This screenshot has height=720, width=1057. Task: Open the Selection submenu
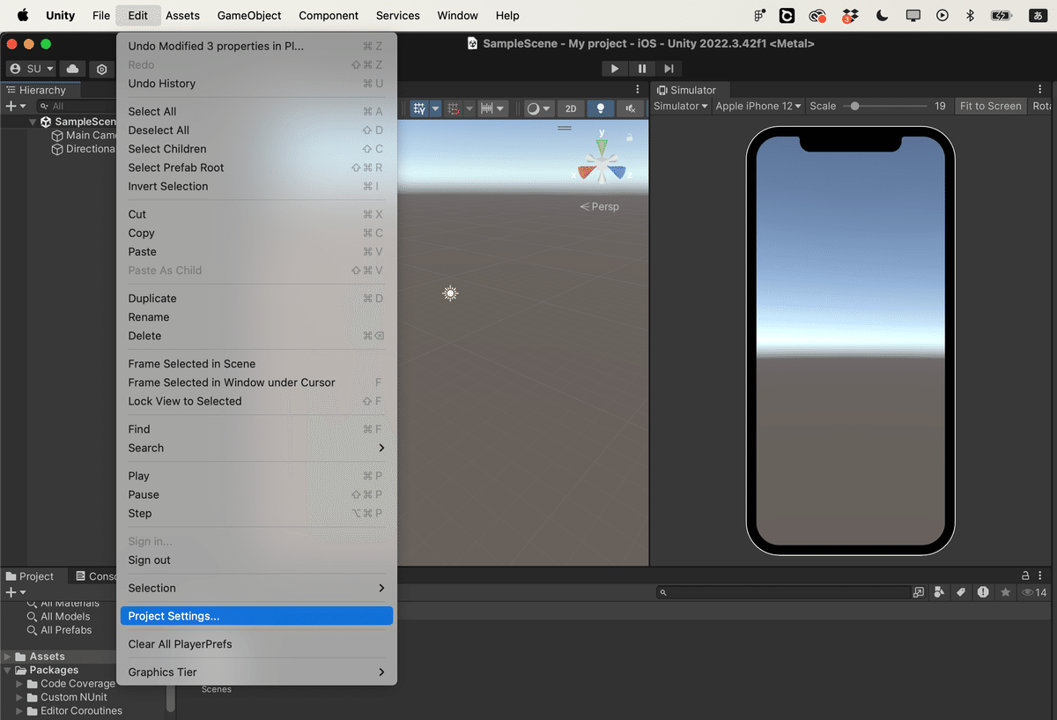256,588
